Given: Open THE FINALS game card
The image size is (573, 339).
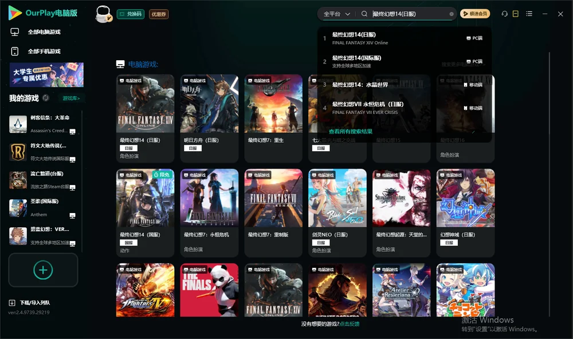Looking at the screenshot, I should [x=209, y=290].
